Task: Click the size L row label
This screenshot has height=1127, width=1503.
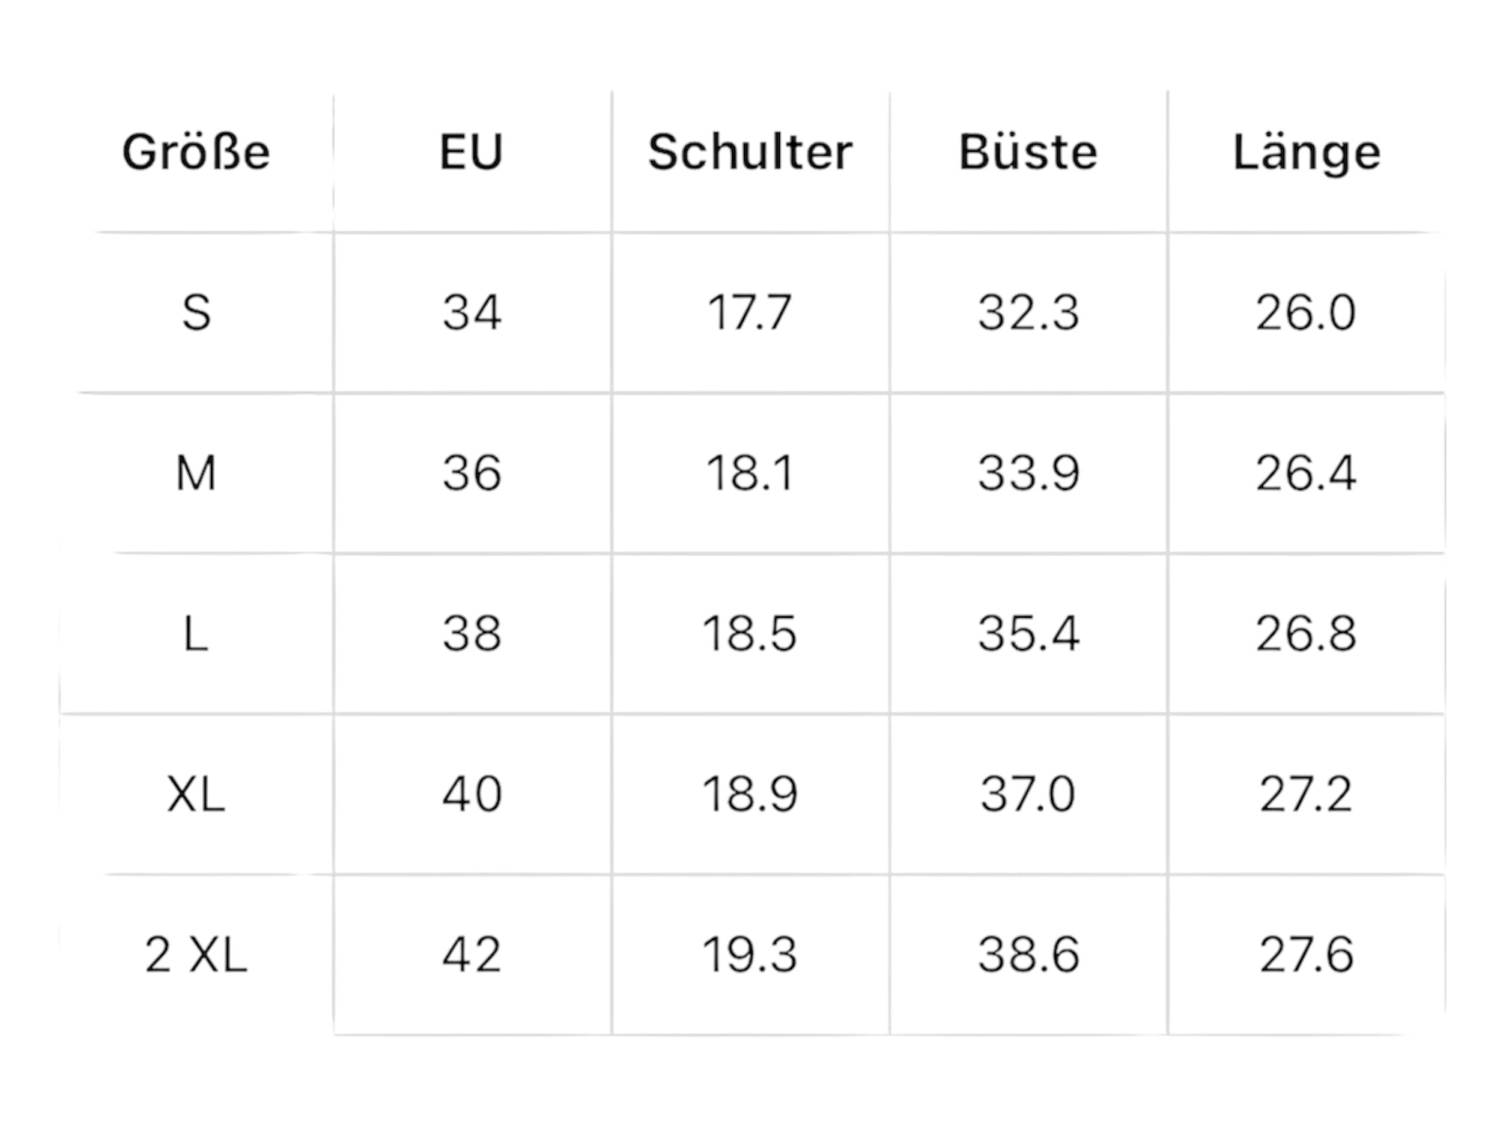Action: pyautogui.click(x=196, y=634)
